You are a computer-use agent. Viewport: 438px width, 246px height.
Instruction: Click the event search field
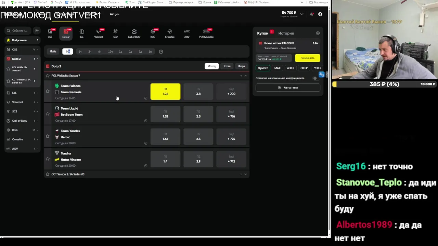[18, 30]
